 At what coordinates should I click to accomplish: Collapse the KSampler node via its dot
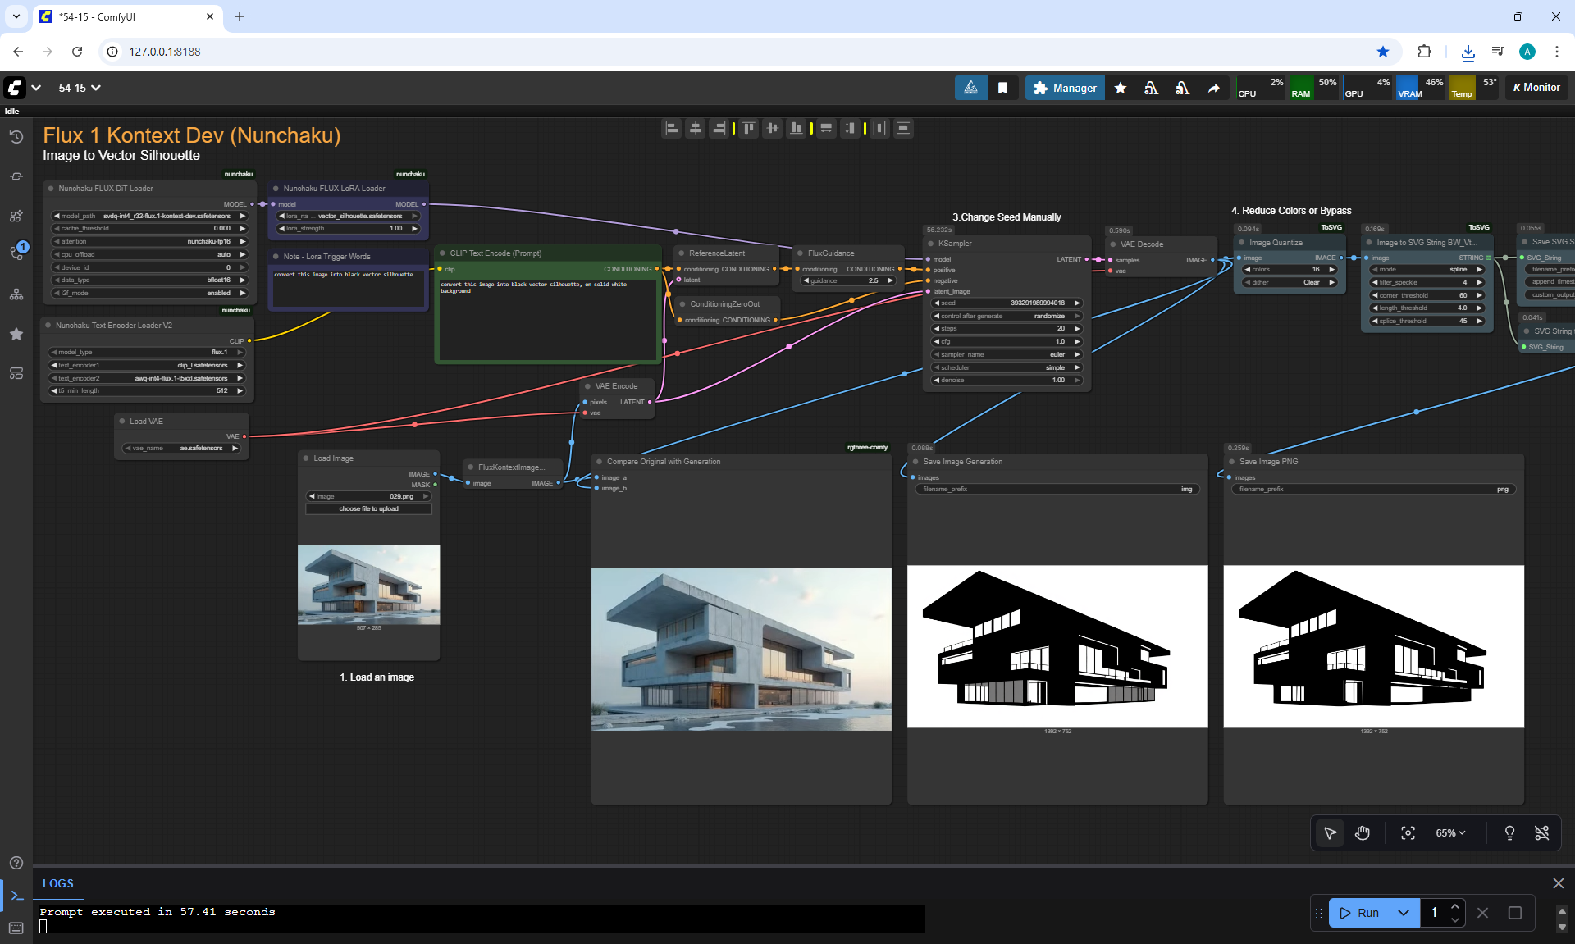(x=931, y=244)
